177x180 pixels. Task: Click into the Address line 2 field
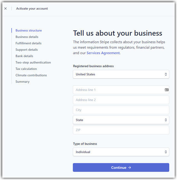pos(121,100)
